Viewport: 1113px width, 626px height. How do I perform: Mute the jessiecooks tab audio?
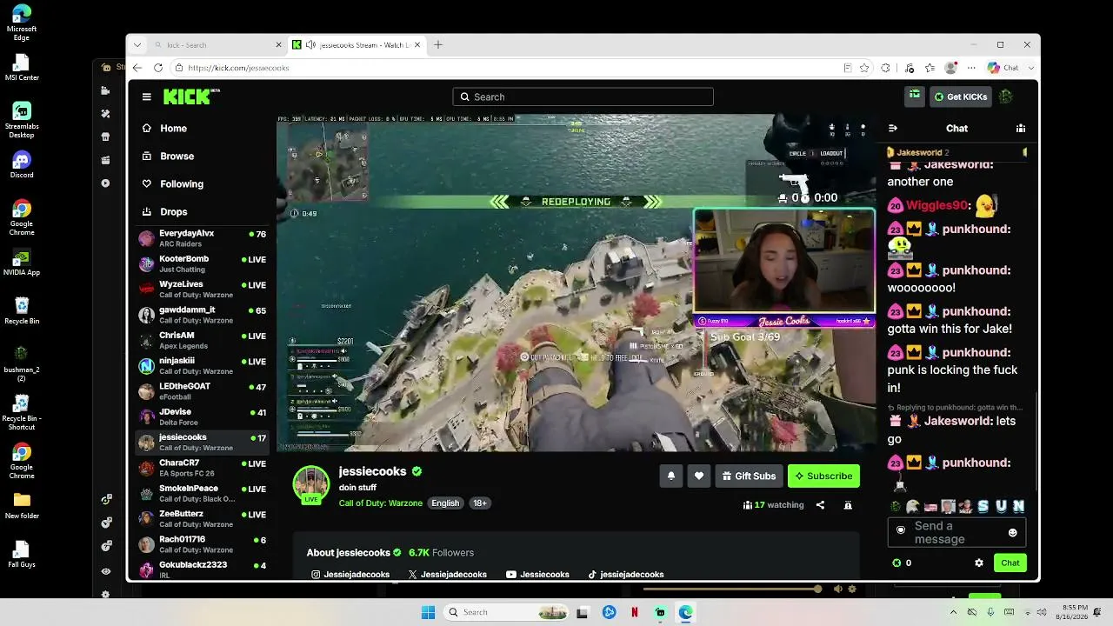point(310,45)
